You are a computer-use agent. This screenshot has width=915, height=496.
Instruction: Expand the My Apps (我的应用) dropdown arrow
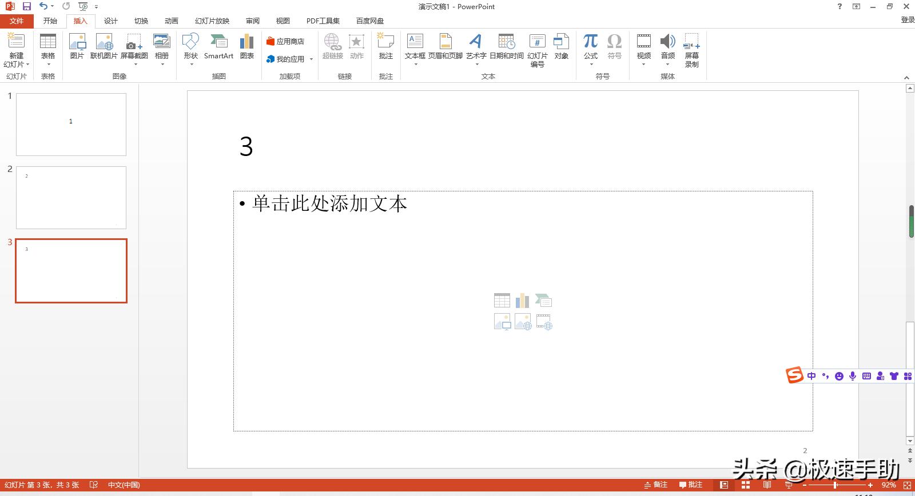tap(311, 59)
